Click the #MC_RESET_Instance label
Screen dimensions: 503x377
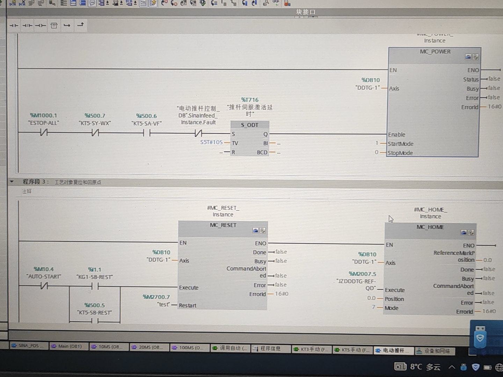(223, 211)
